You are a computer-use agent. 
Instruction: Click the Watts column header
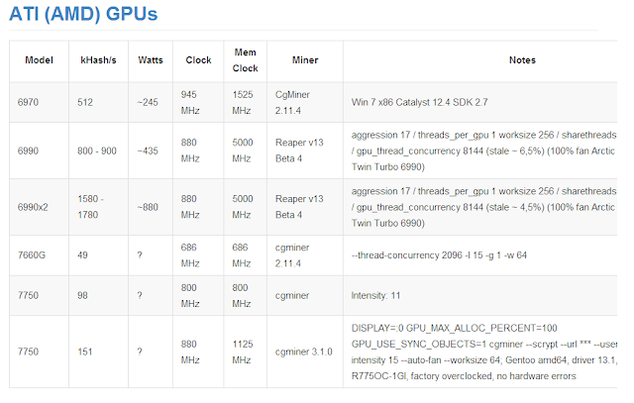151,60
